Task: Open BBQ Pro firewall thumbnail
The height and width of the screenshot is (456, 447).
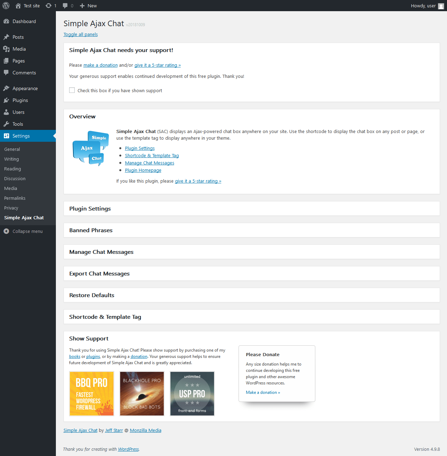Action: pos(91,394)
